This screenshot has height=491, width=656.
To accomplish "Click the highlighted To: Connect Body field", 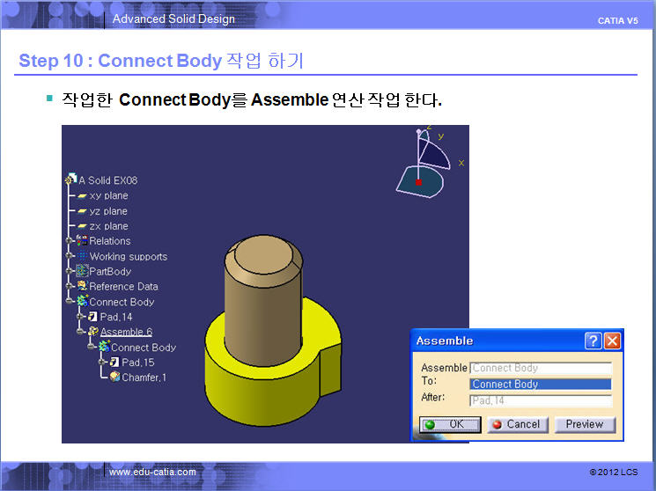I will click(x=541, y=385).
